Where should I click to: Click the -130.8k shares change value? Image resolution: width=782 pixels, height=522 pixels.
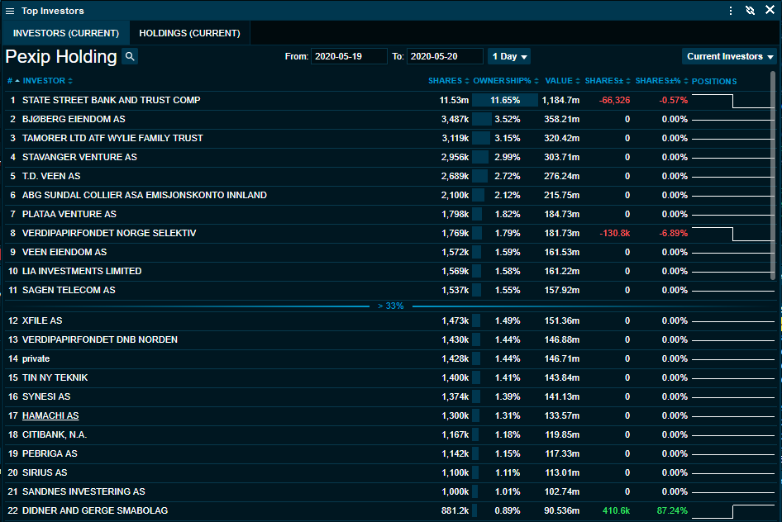point(614,233)
